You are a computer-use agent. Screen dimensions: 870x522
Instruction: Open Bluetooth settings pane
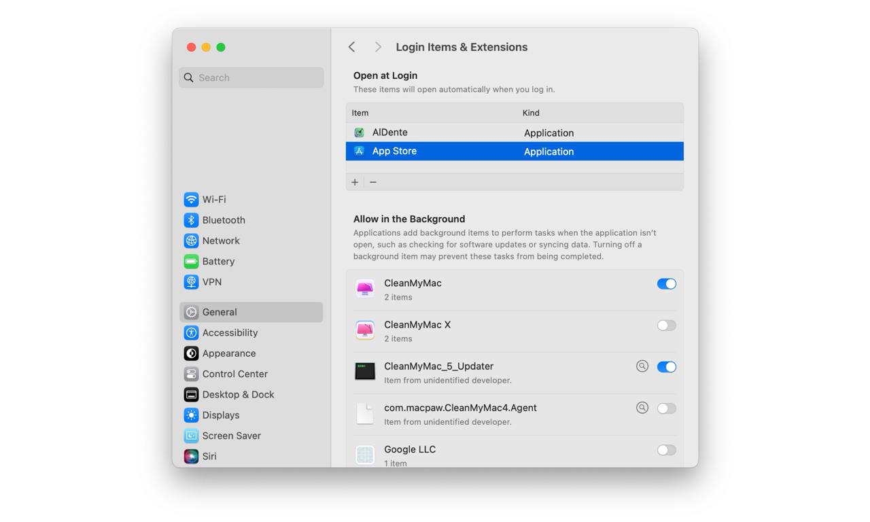[x=251, y=220]
